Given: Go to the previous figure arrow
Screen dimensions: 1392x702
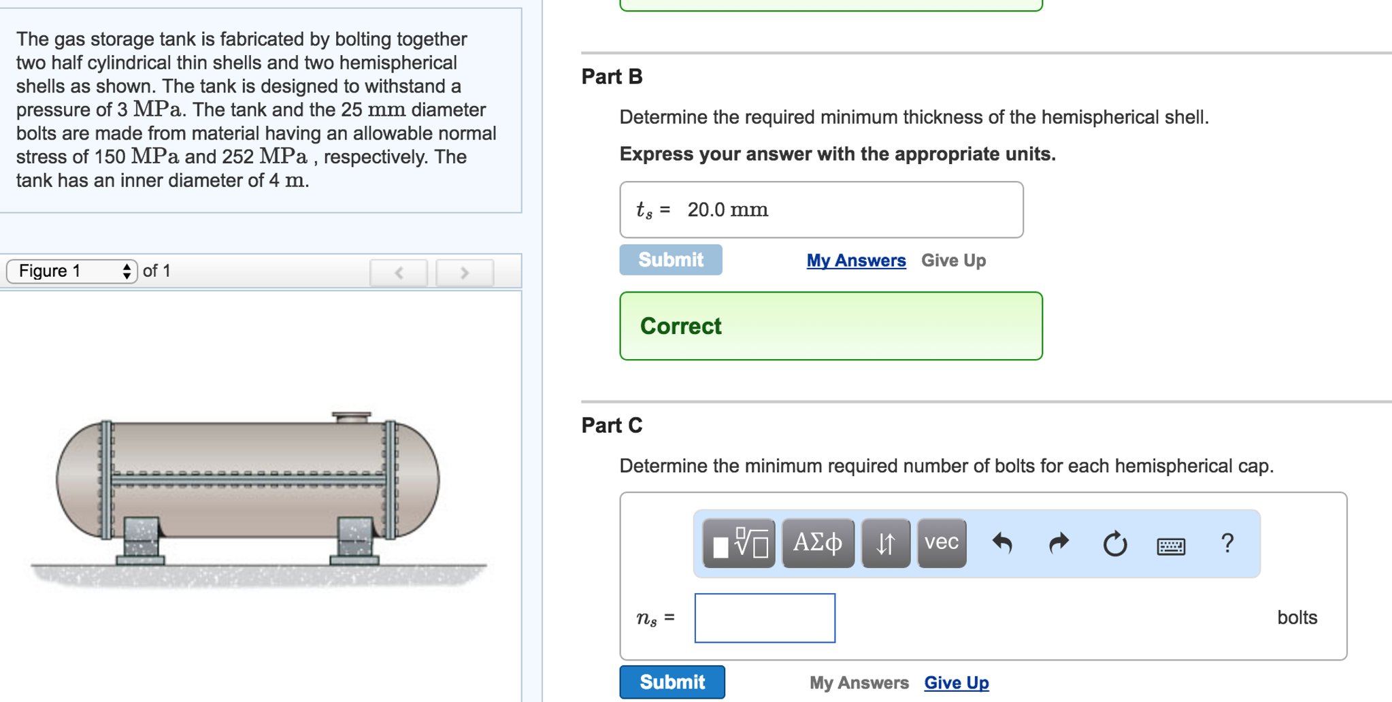Looking at the screenshot, I should pyautogui.click(x=399, y=273).
